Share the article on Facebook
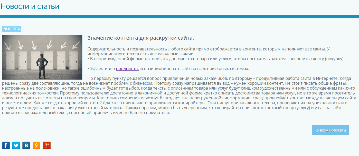This screenshot has height=156, width=359. 6,145
